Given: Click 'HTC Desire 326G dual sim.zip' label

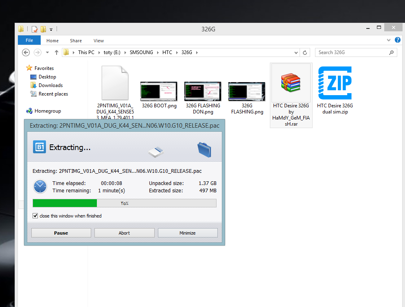Looking at the screenshot, I should click(335, 109).
